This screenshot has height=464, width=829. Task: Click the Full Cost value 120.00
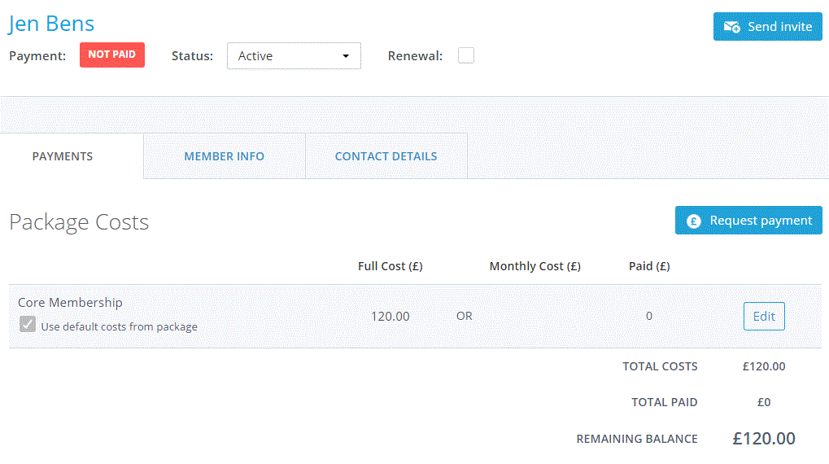coord(390,316)
